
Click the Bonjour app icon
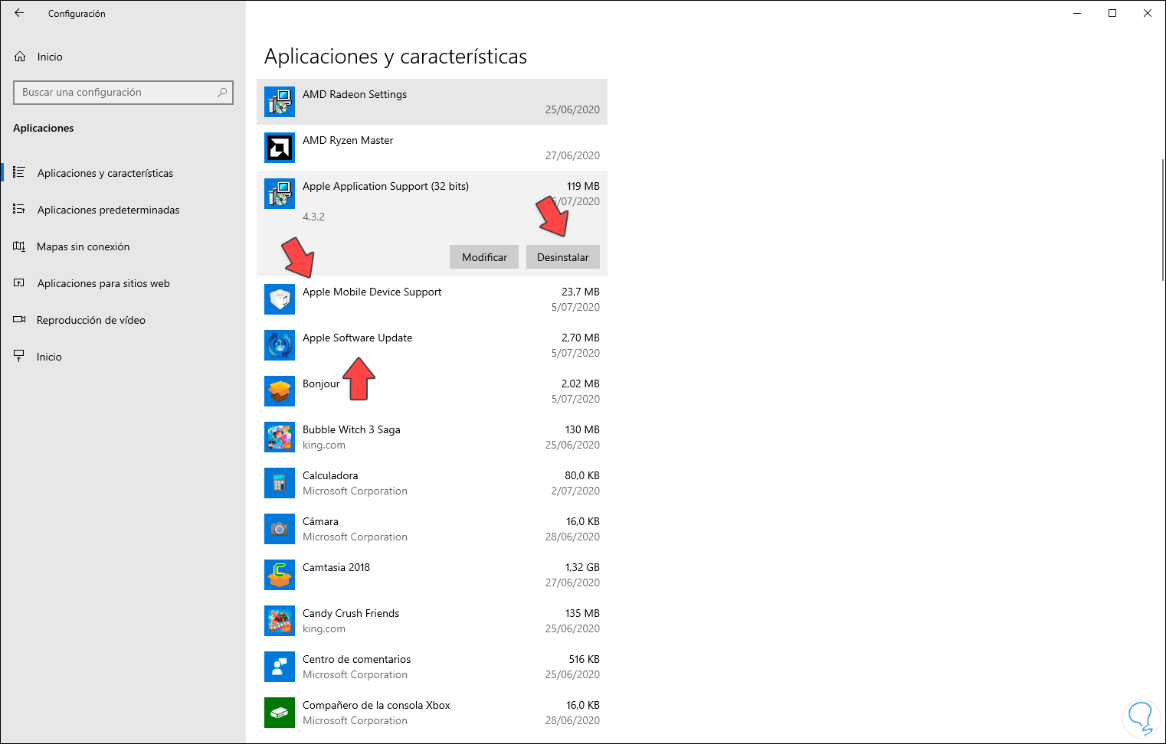[x=280, y=391]
